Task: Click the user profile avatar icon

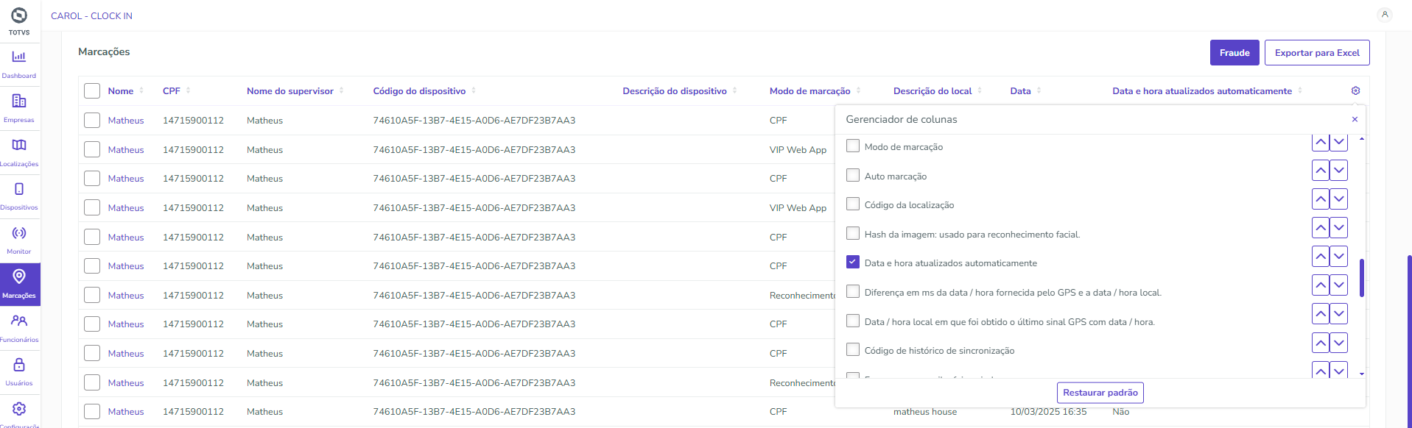Action: click(x=1385, y=15)
